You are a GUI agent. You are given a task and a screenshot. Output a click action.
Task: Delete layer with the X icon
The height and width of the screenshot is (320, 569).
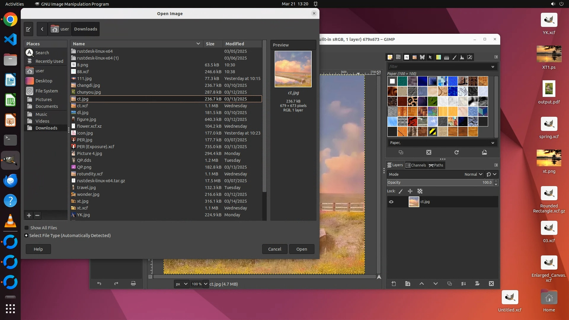point(491,284)
